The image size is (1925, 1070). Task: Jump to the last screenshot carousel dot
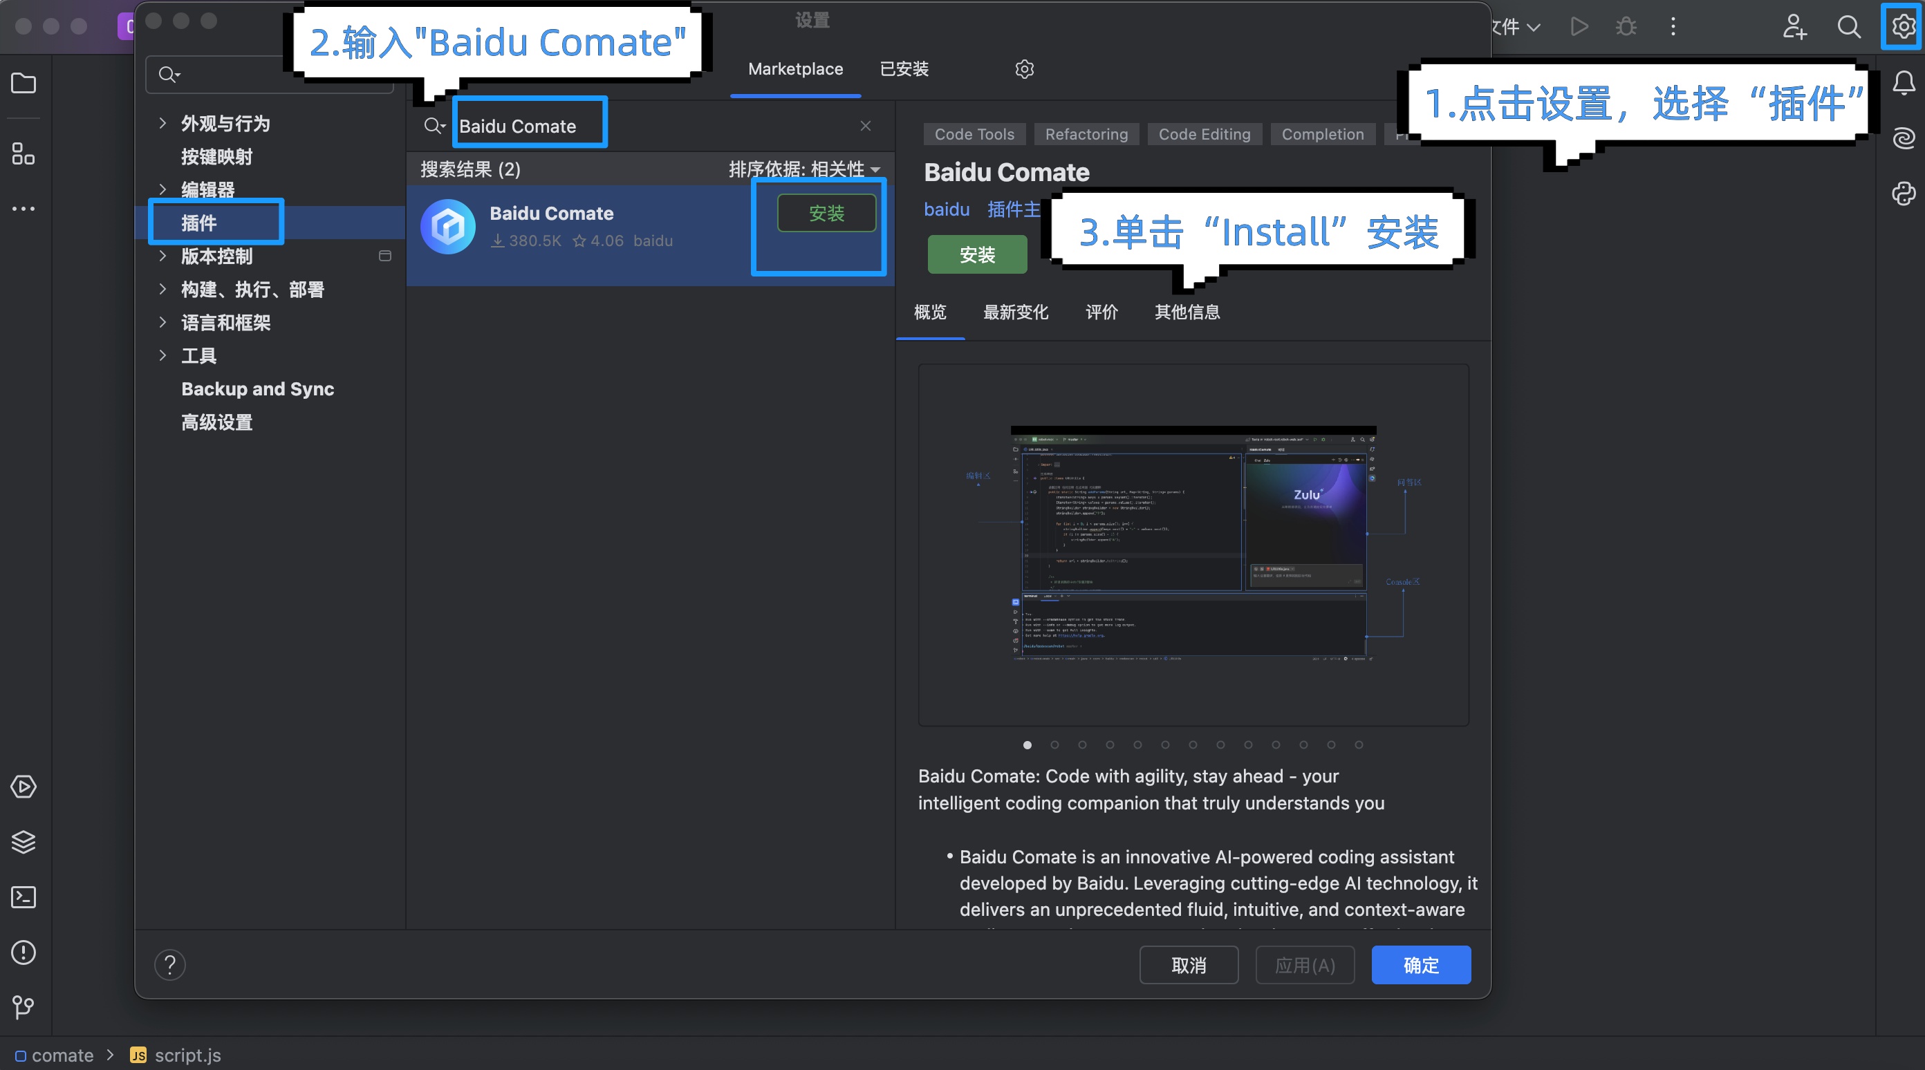1359,744
